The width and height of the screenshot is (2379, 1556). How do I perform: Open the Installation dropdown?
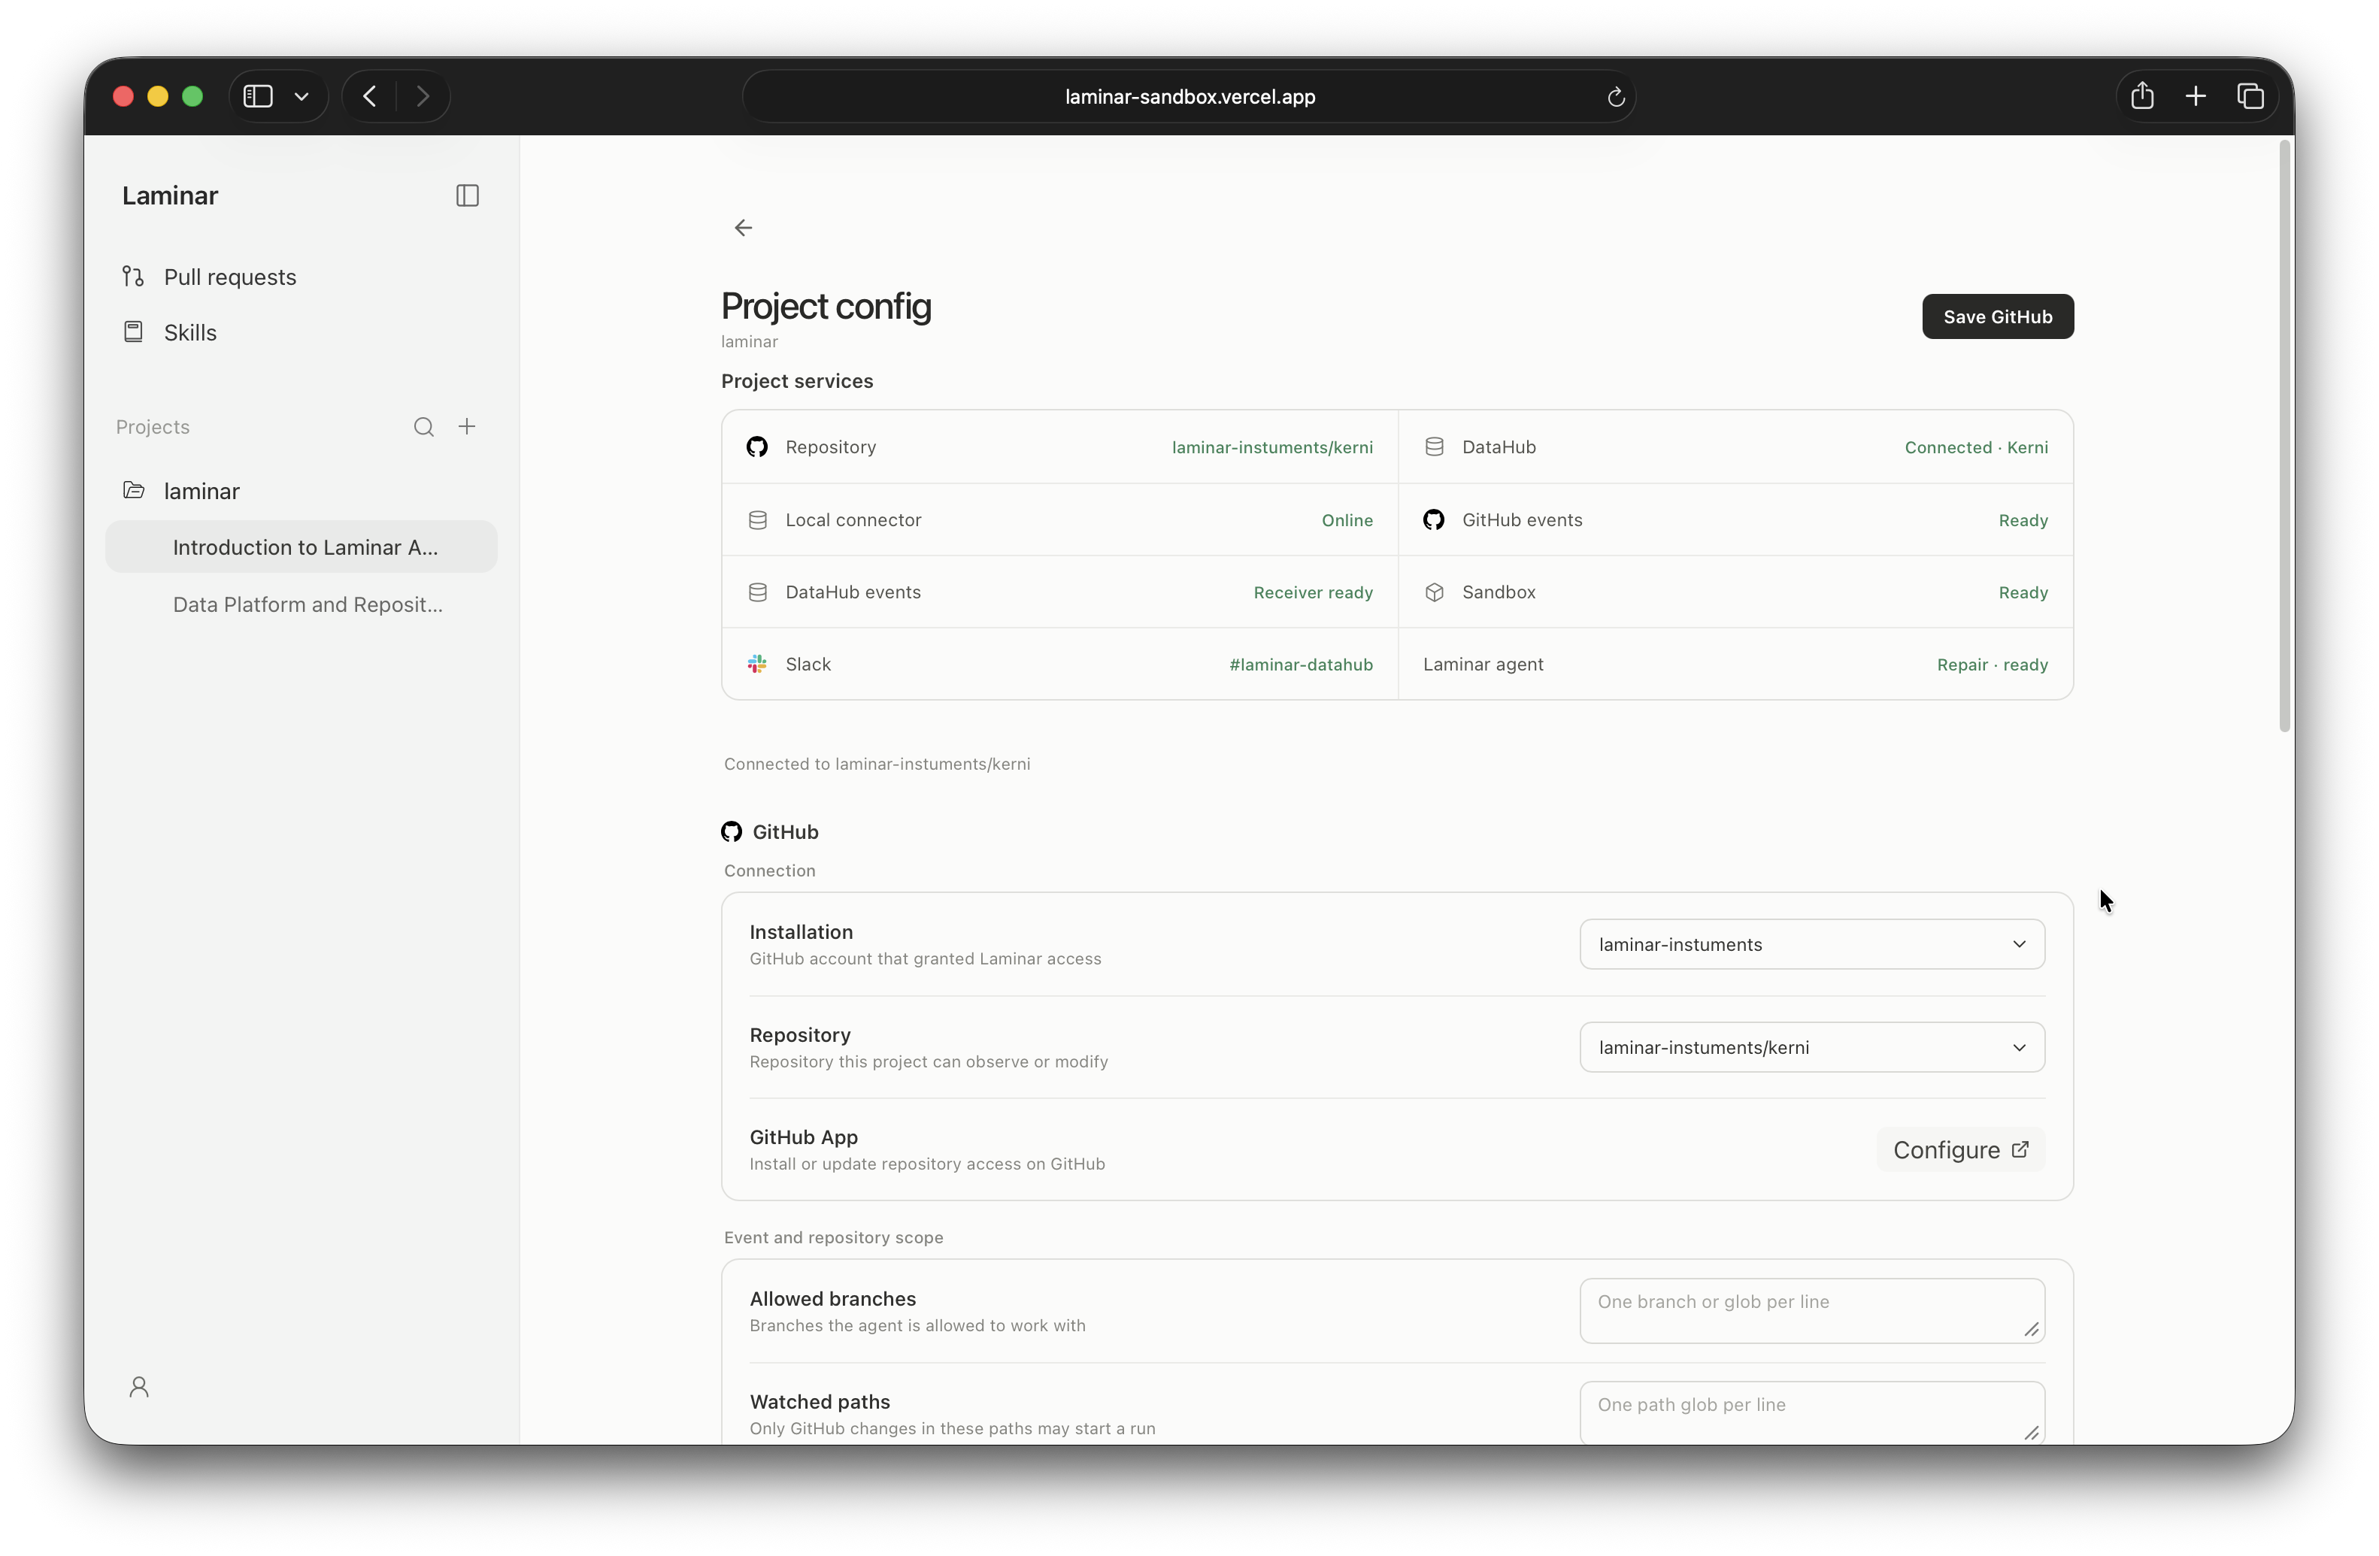1811,944
